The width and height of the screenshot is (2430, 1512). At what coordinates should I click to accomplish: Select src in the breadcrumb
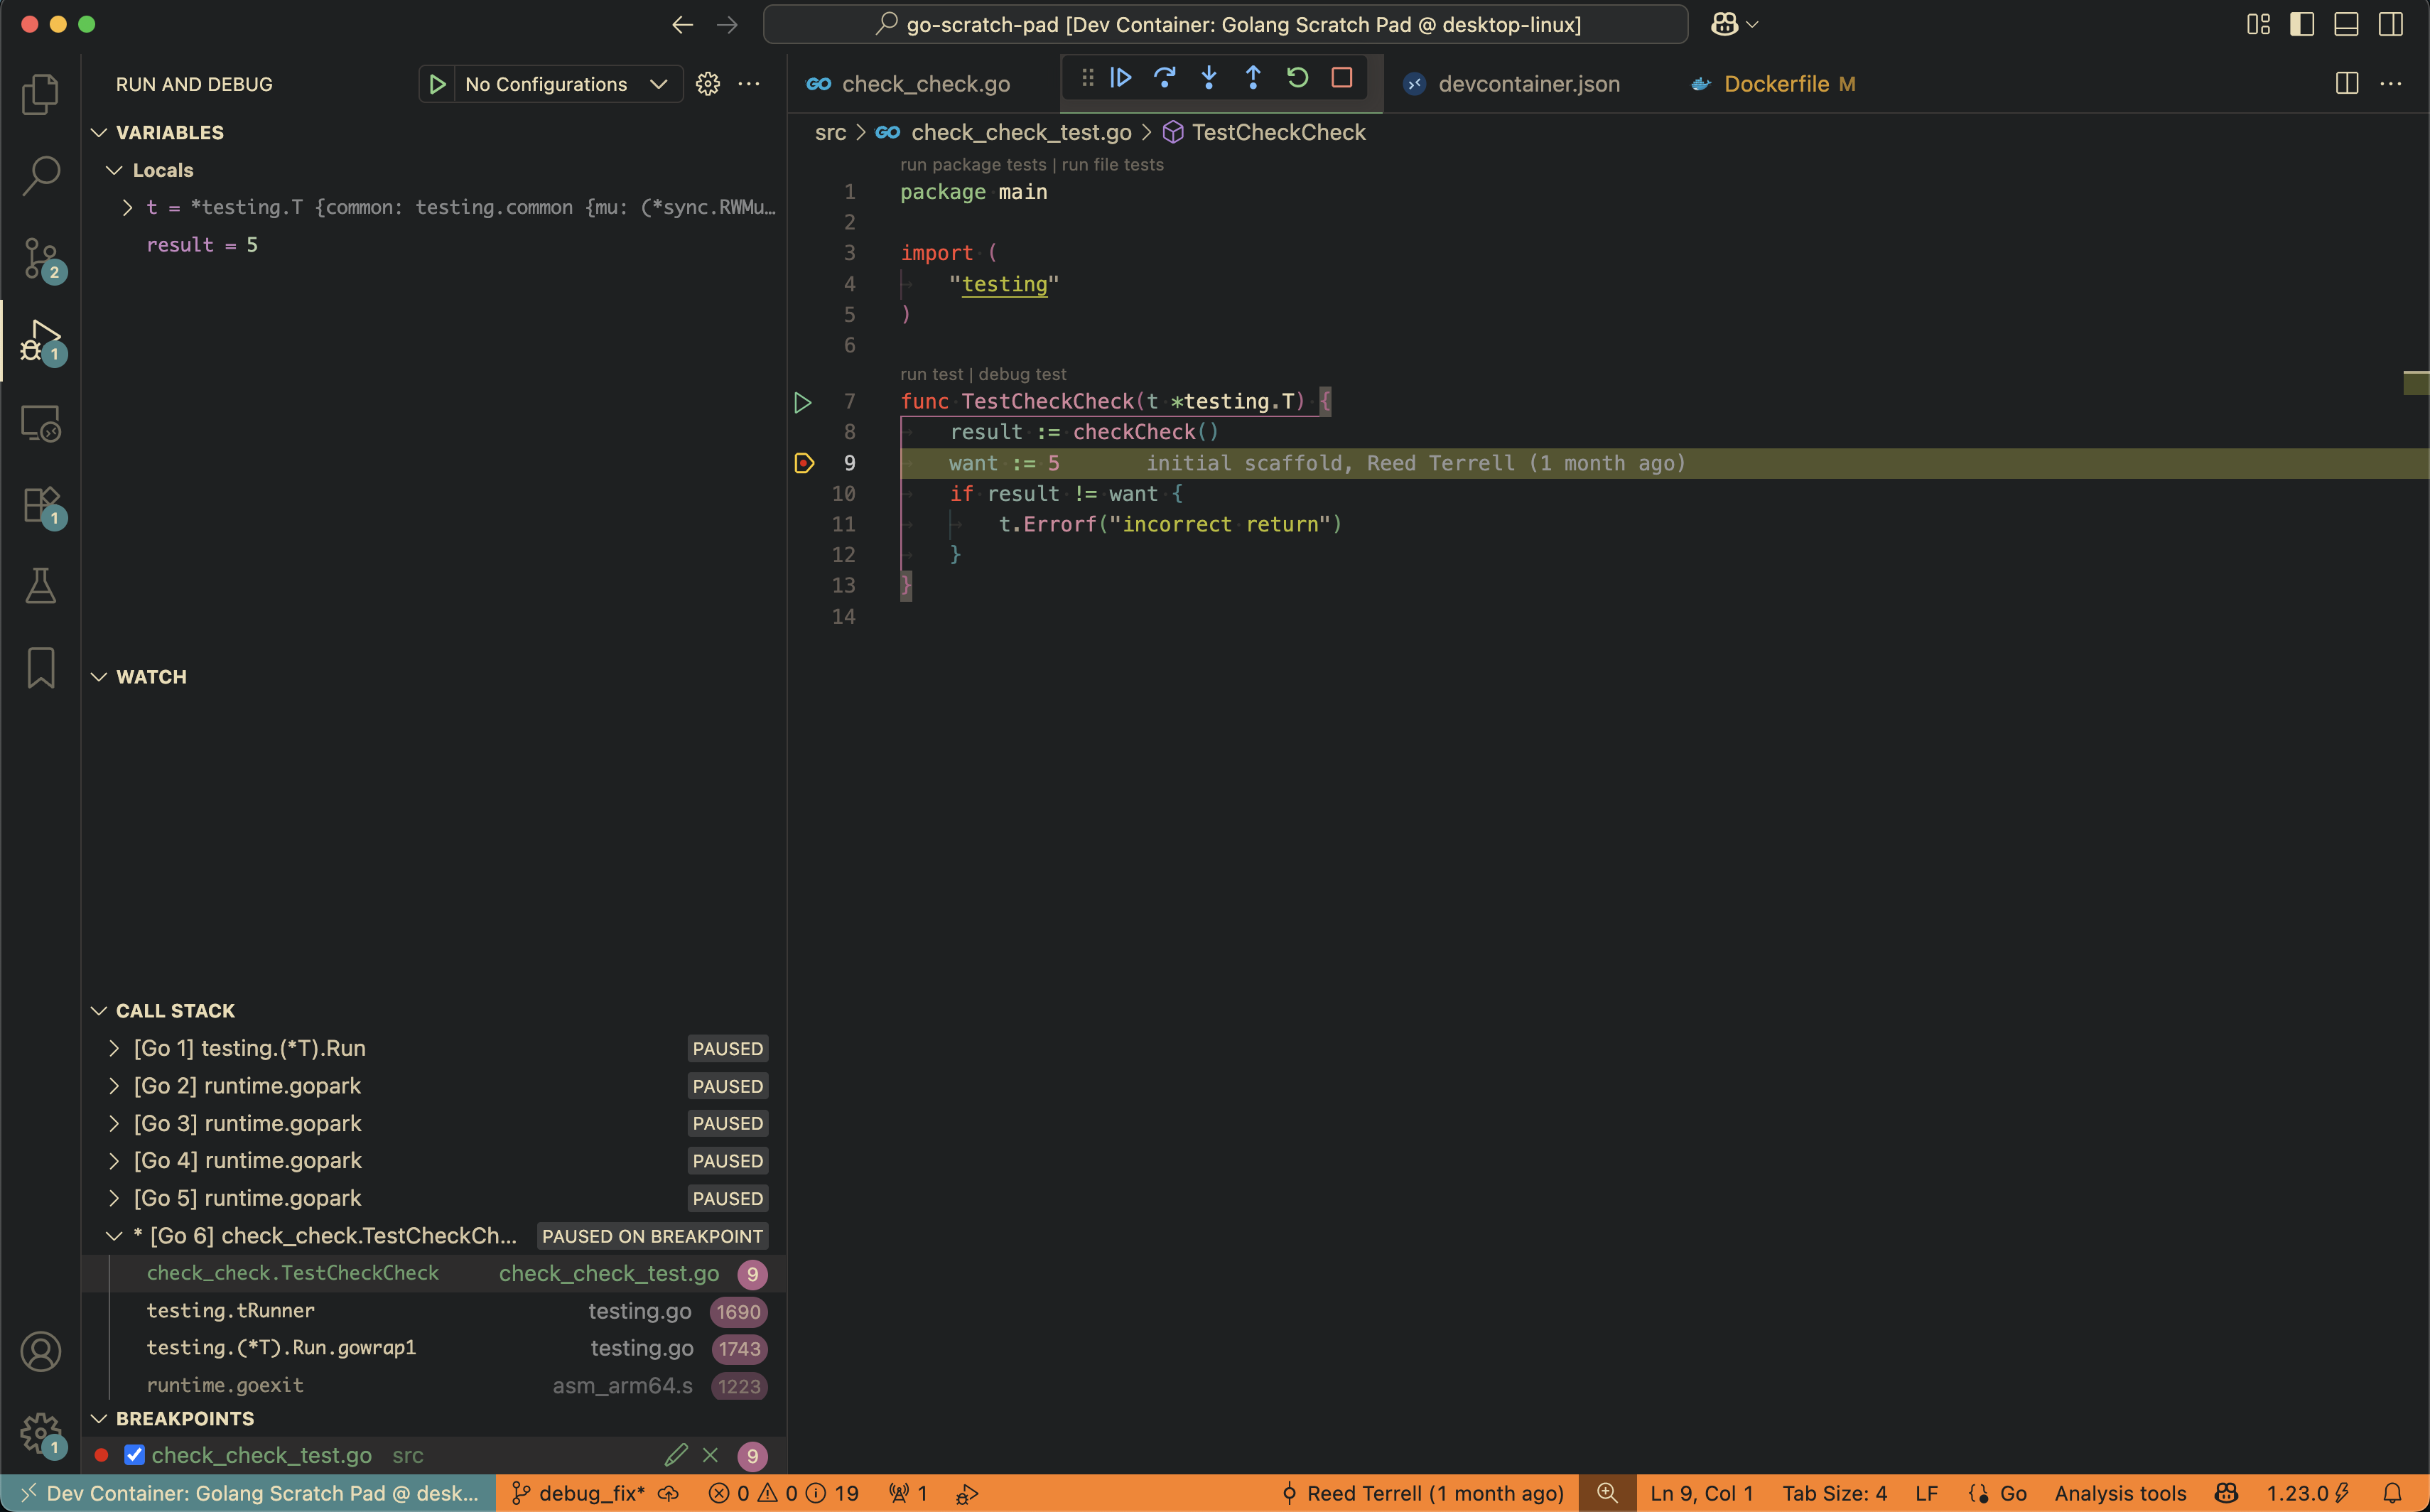[x=830, y=132]
